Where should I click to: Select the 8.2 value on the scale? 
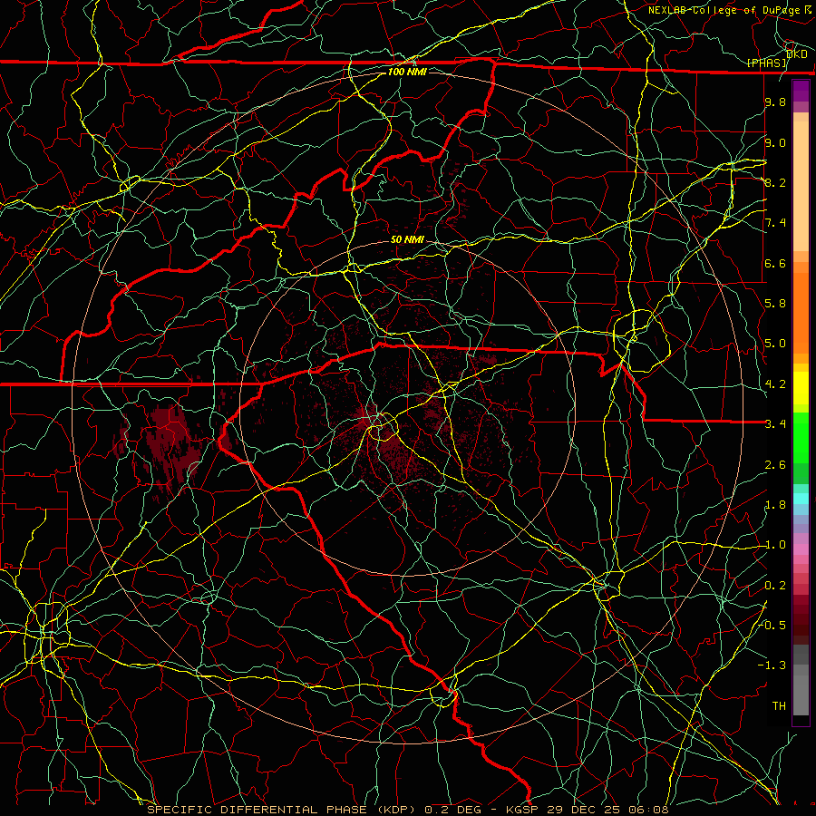775,182
